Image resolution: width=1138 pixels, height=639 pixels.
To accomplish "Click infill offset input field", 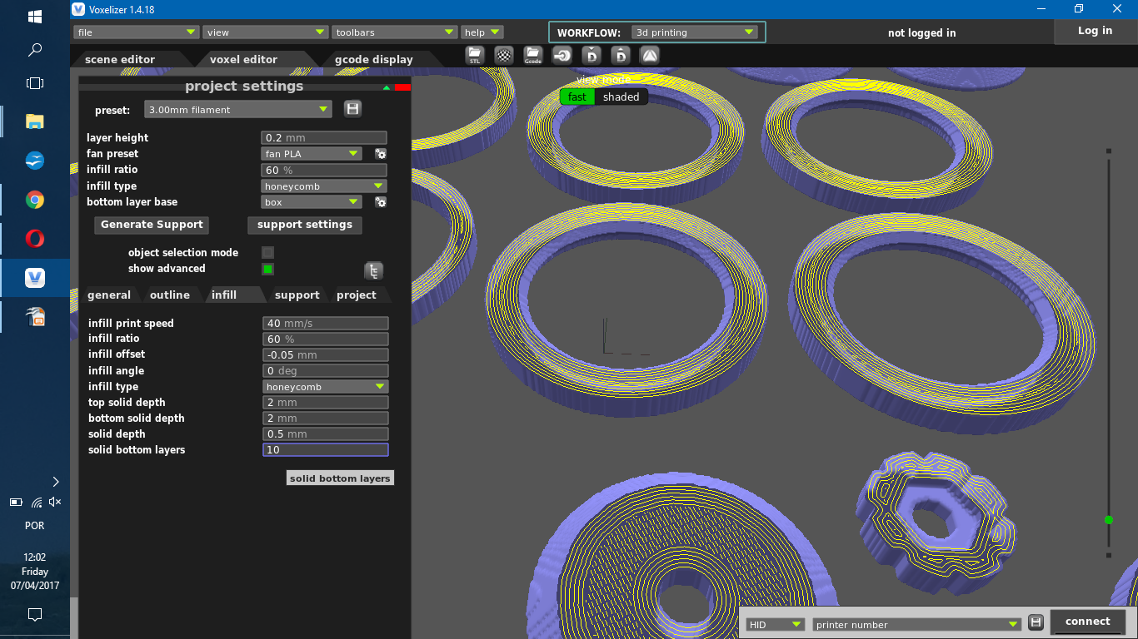I will (326, 355).
